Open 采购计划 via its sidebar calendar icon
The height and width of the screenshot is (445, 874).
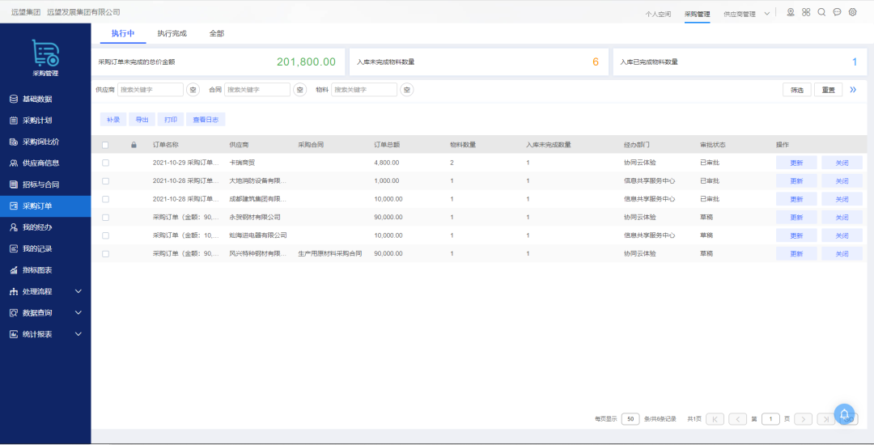(x=14, y=121)
